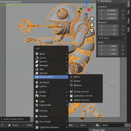Viewport: 131px width, 131px height.
Task: Click the Scale Z value field
Action: coord(108,54)
